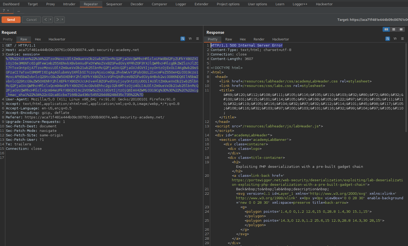The image size is (408, 246).
Task: Open the Request panel hamburger options menu
Action: 198,39
